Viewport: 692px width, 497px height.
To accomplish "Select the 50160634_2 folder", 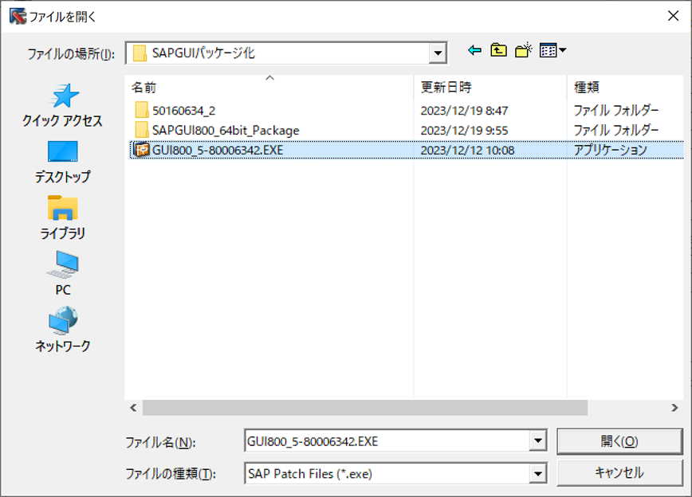I will pyautogui.click(x=183, y=111).
